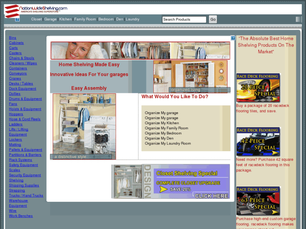Open the Containers category link

tap(18, 68)
